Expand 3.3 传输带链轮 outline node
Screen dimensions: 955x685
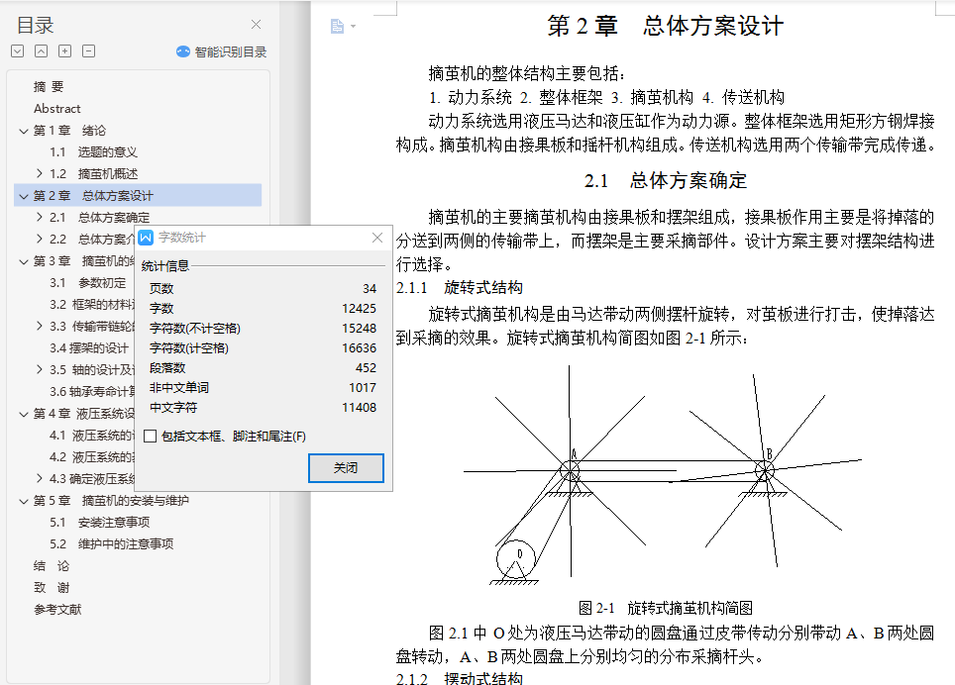[40, 326]
